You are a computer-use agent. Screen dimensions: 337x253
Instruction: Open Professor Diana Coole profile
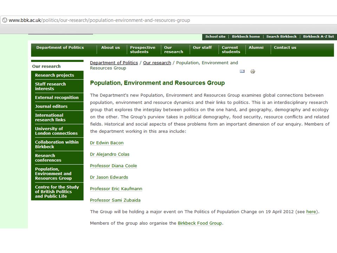point(113,166)
